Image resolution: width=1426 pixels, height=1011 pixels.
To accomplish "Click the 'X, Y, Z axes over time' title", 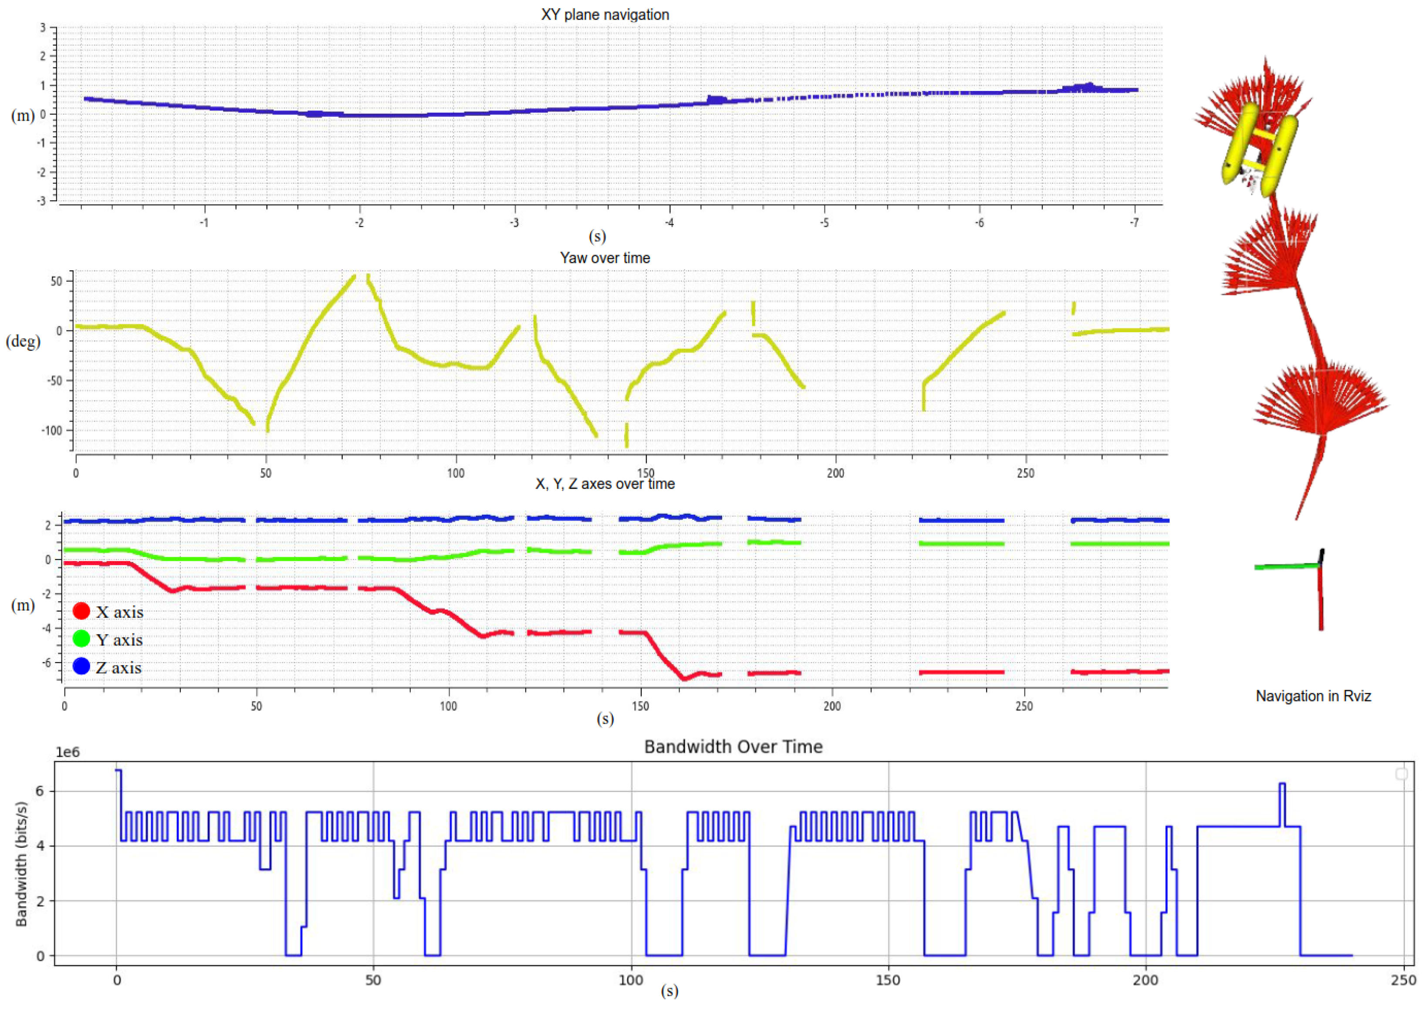I will pyautogui.click(x=605, y=484).
